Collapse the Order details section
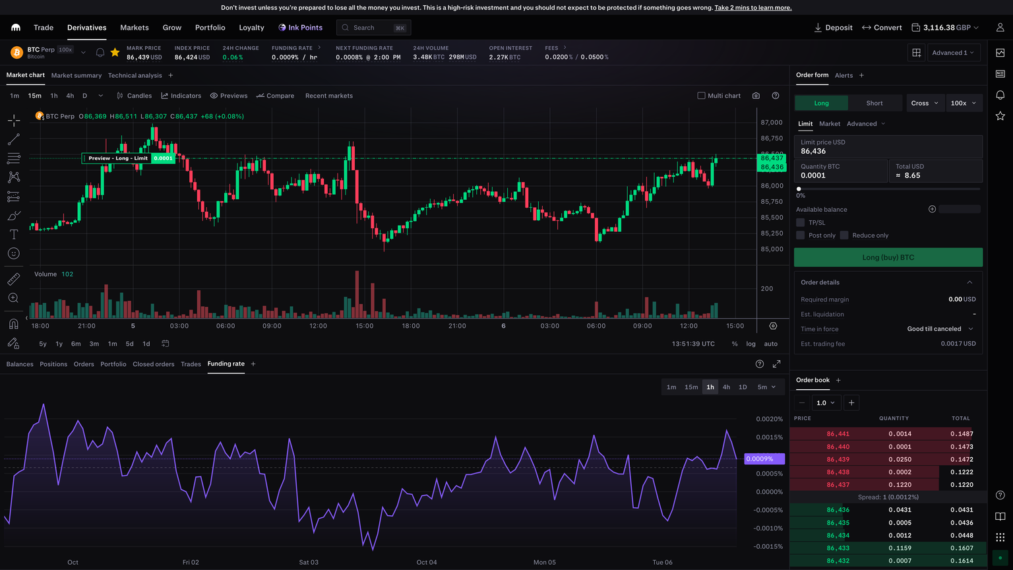The height and width of the screenshot is (570, 1013). pyautogui.click(x=969, y=282)
